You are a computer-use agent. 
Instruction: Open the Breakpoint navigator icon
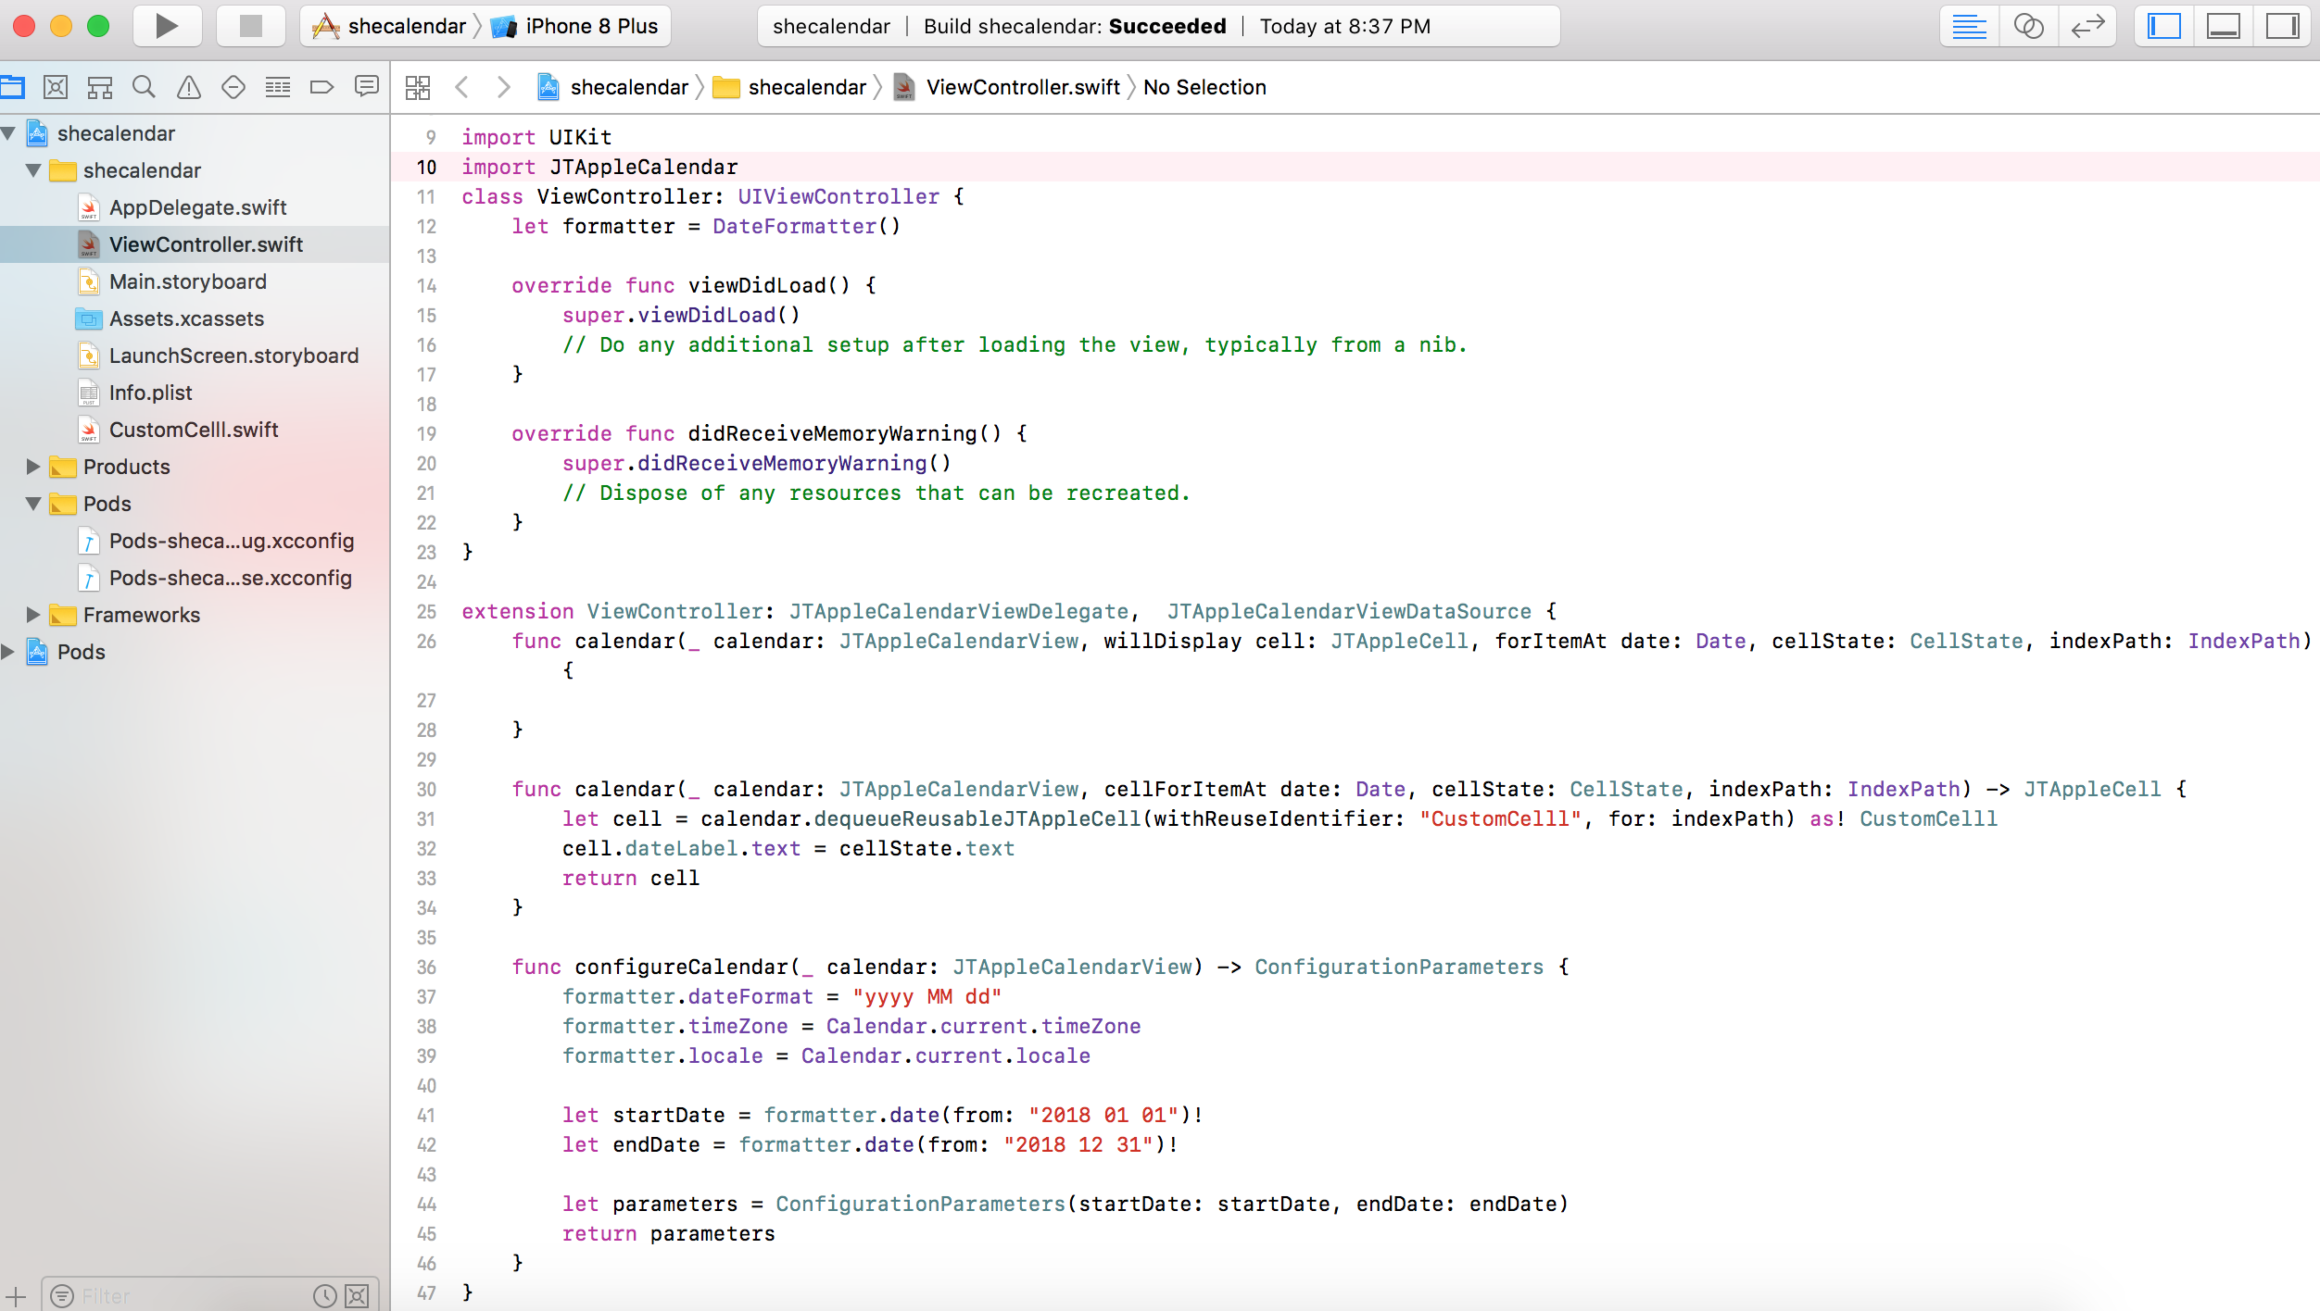click(322, 87)
